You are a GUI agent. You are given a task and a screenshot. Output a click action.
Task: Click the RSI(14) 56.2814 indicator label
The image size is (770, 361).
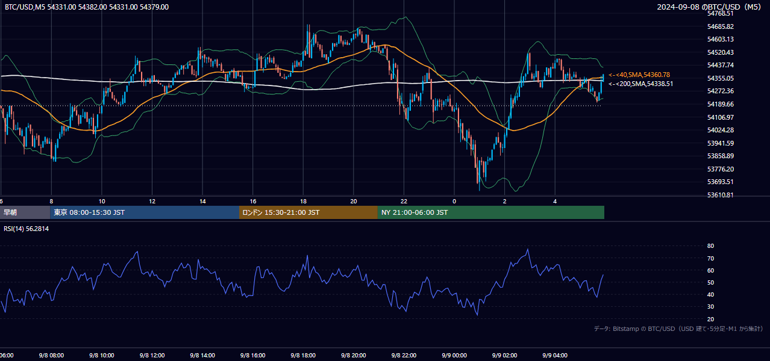27,229
